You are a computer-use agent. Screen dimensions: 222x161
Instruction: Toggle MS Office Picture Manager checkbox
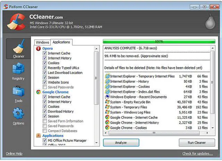45,140
